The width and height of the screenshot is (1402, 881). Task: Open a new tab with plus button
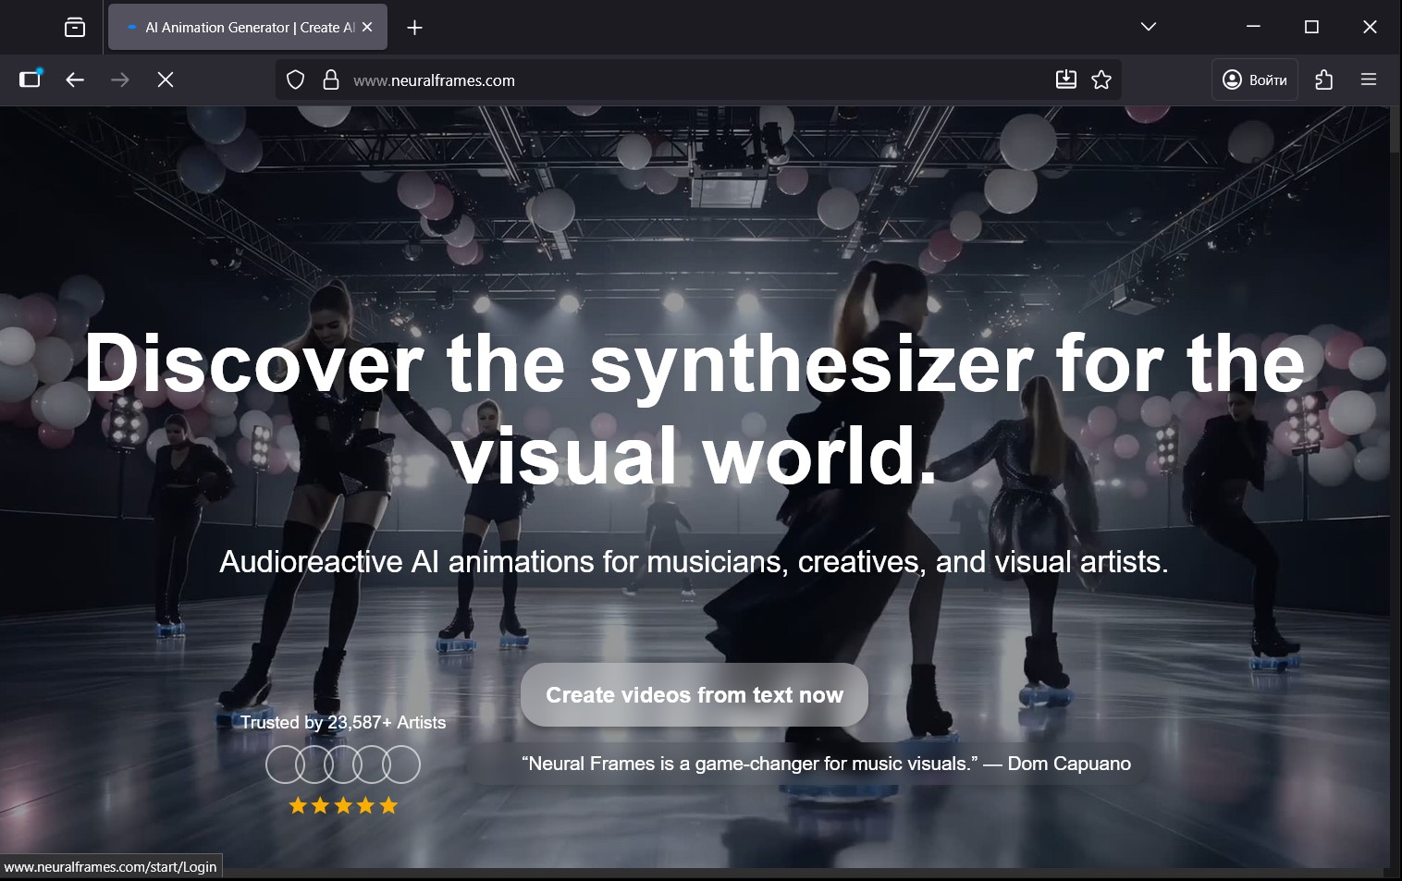pos(414,28)
